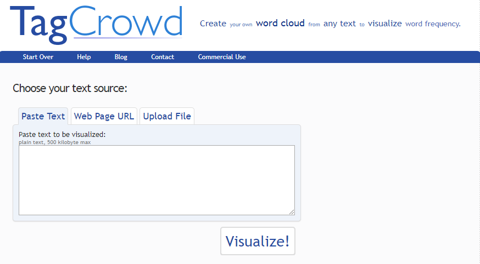Viewport: 480px width, 264px height.
Task: Select Commercial Use in the navigation bar
Action: (x=222, y=57)
